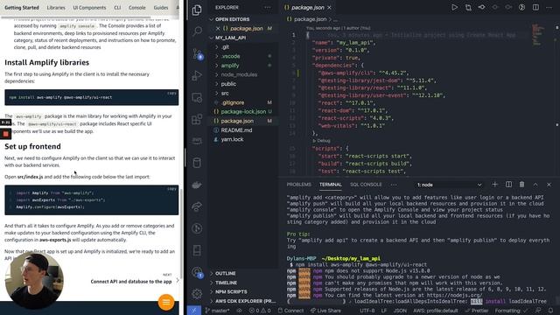Open the database view in activity bar

point(197,163)
